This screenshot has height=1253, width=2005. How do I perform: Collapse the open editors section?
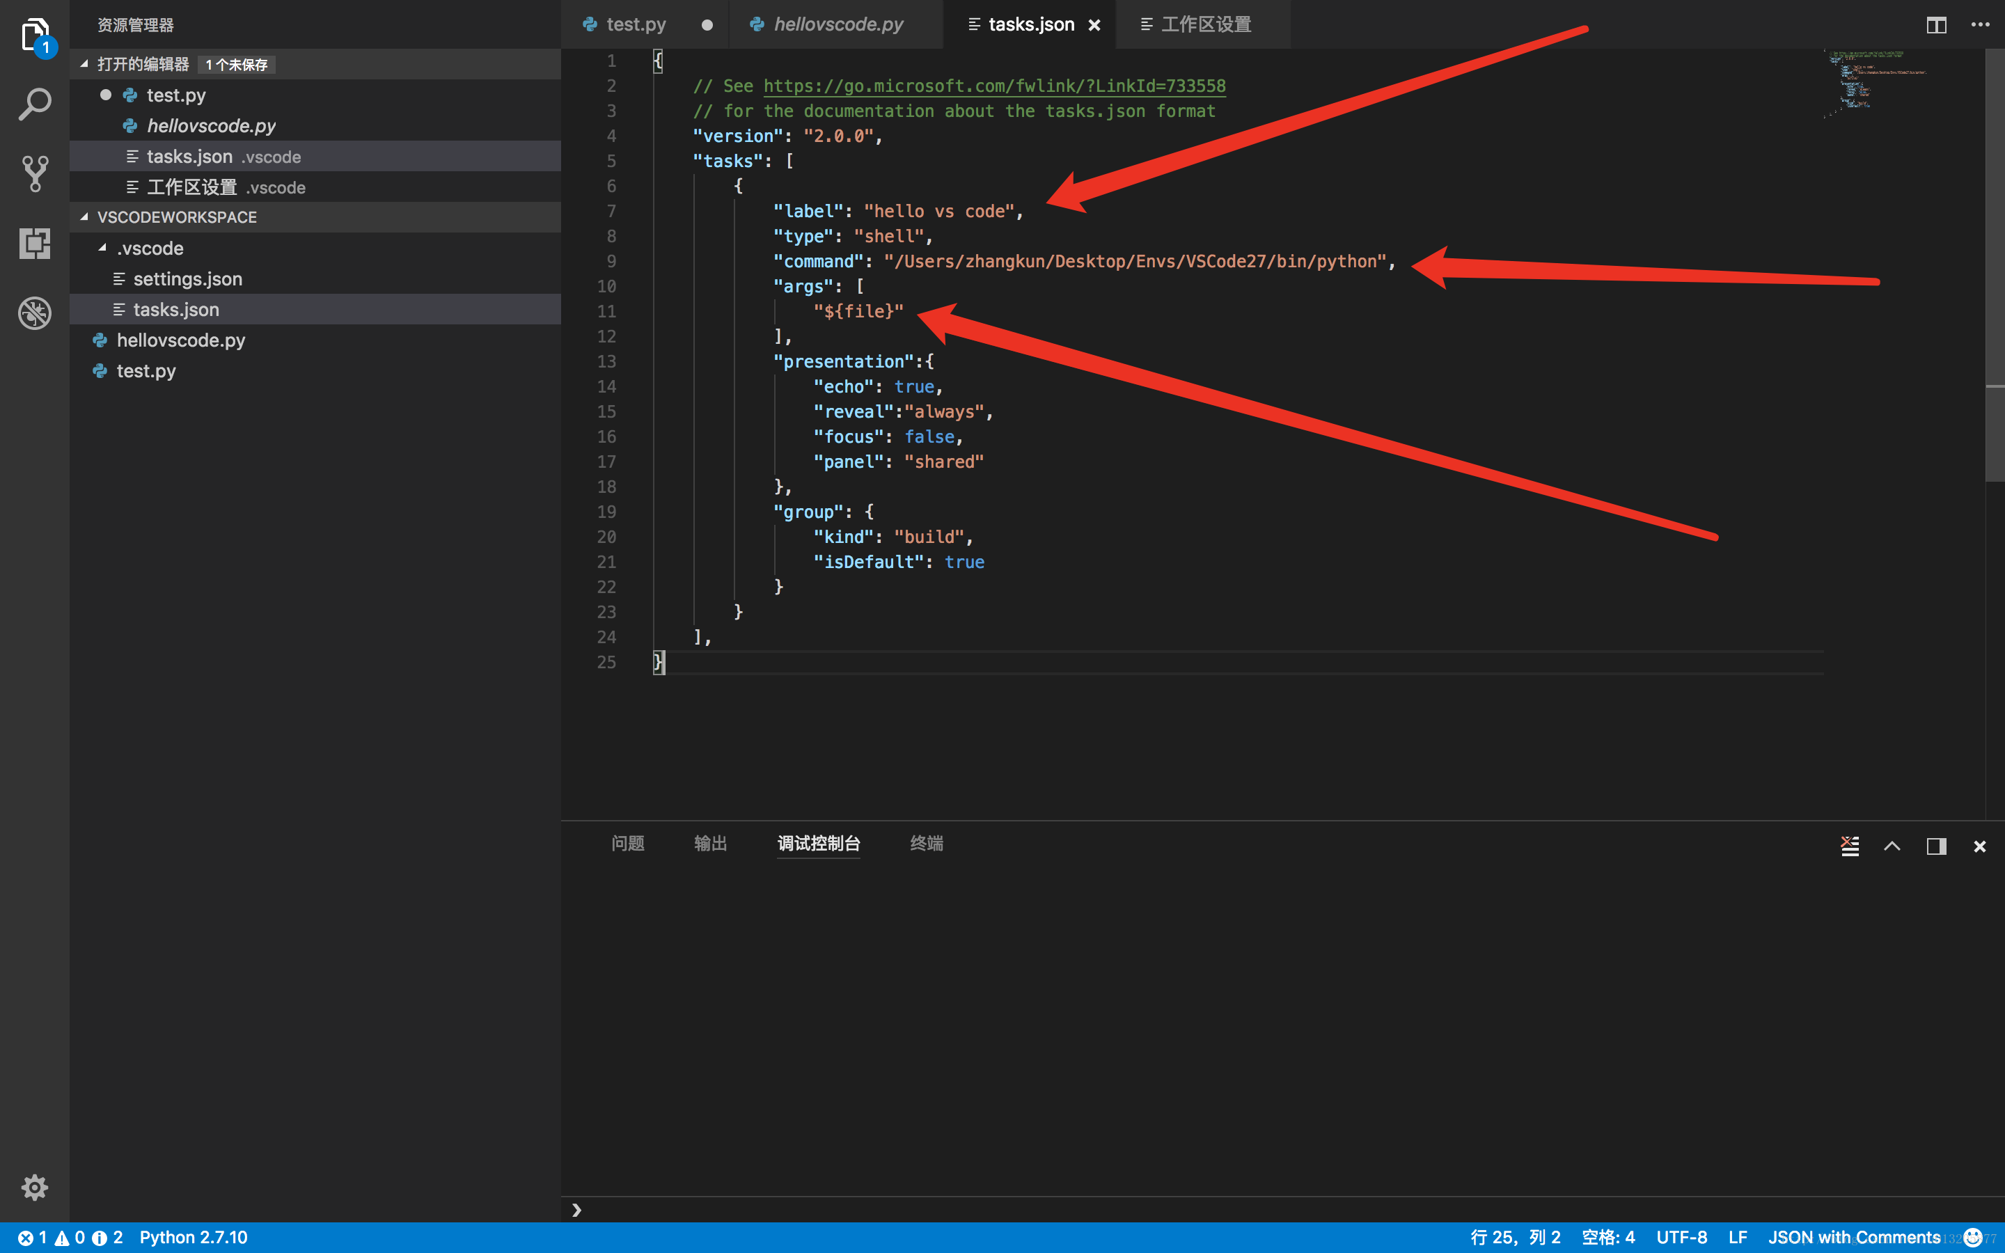tap(84, 64)
